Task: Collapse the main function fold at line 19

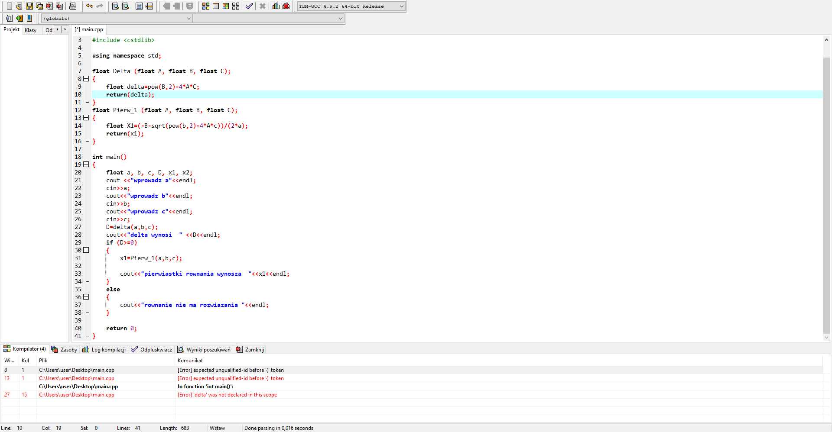Action: [x=86, y=164]
